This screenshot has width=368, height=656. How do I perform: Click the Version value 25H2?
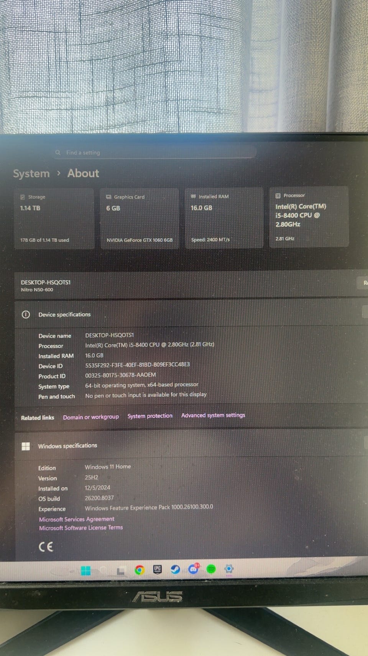tap(92, 478)
